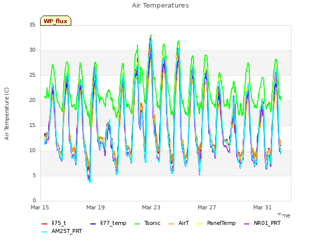Screen dimensions: 321x241
Task: Click the Mar 15 x-axis tick label
Action: 40,207
